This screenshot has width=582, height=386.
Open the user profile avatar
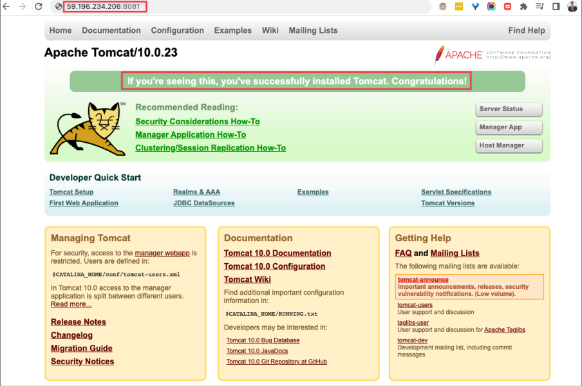pos(572,6)
